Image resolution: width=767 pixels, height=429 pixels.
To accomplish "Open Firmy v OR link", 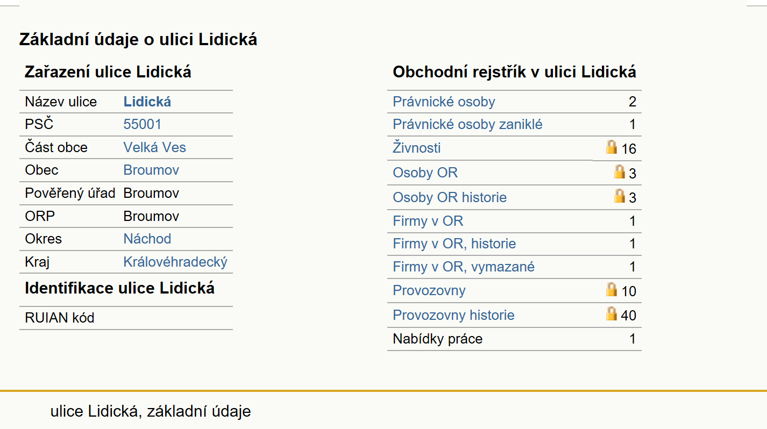I will pyautogui.click(x=428, y=221).
